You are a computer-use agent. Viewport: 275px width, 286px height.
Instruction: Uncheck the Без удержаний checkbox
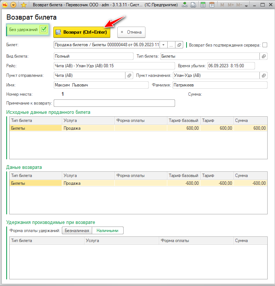[44, 30]
